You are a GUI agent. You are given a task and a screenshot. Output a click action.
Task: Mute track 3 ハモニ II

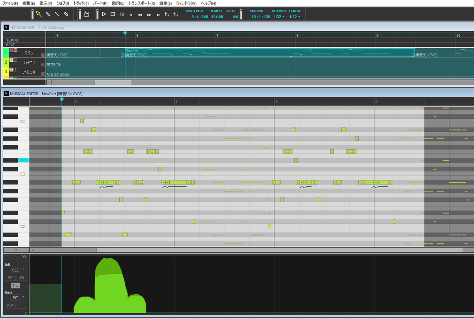11,70
